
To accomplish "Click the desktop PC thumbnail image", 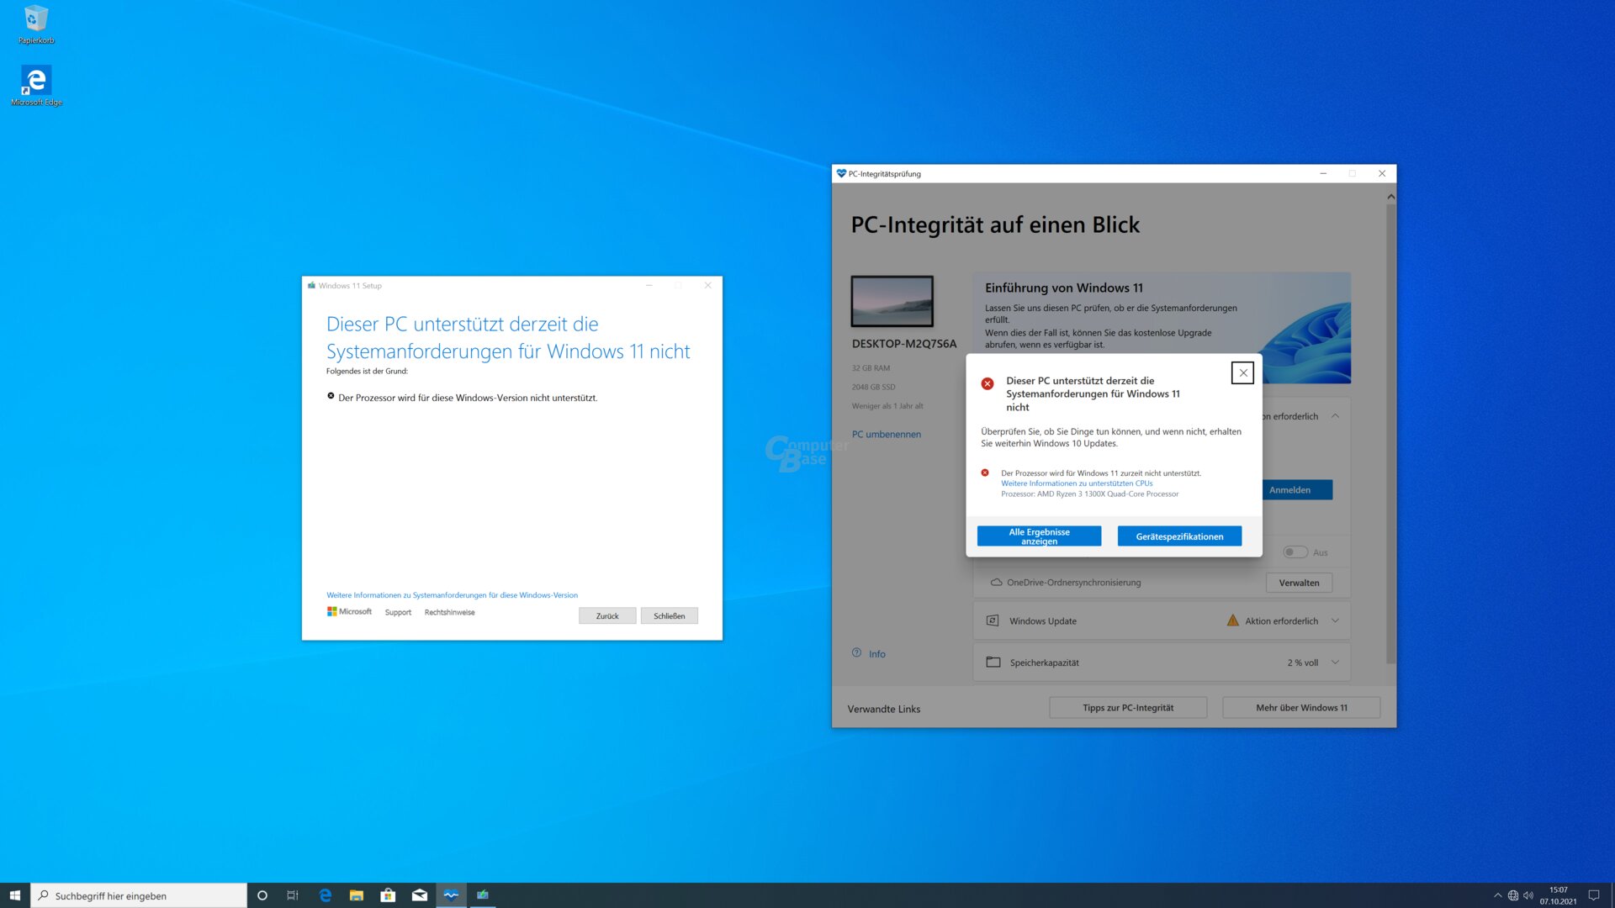I will coord(892,301).
